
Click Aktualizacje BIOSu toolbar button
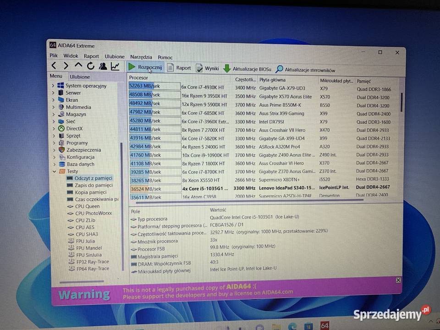coord(247,69)
